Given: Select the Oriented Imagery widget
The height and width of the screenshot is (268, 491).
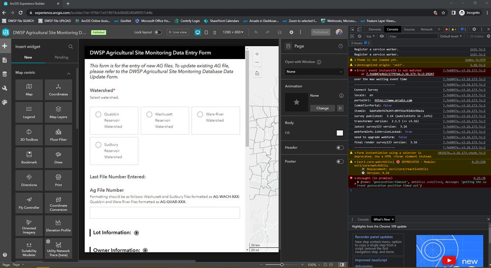Looking at the screenshot, I should pyautogui.click(x=29, y=226).
